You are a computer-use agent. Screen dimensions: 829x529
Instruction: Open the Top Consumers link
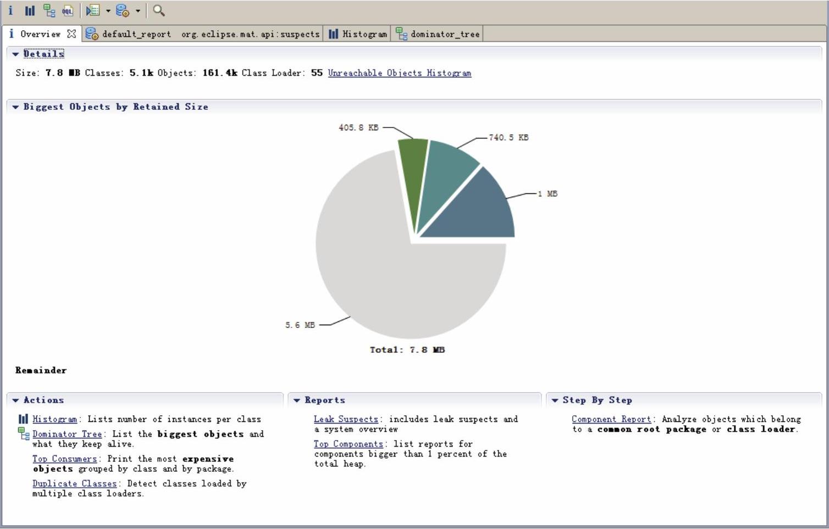tap(64, 459)
